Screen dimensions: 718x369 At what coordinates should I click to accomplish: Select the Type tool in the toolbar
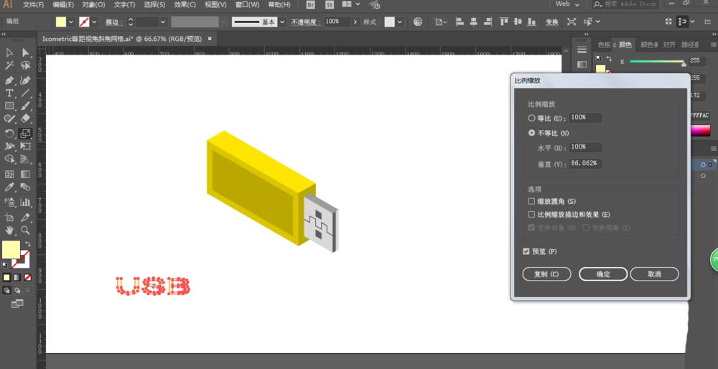[9, 93]
